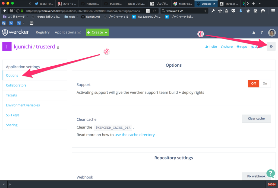Click the purple T application badge
Image resolution: width=278 pixels, height=188 pixels.
[7, 47]
